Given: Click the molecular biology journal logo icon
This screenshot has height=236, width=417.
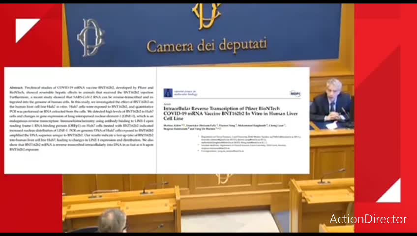Looking at the screenshot, I should (168, 93).
